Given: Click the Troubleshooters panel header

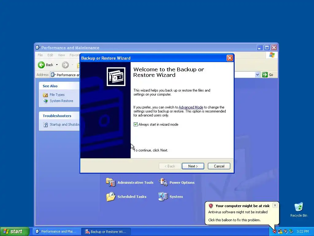Looking at the screenshot, I should 59,116.
